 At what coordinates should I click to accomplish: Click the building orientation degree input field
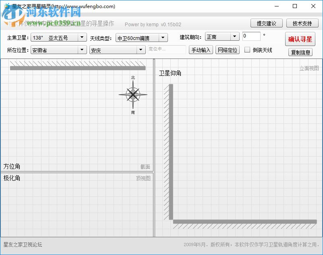click(251, 36)
